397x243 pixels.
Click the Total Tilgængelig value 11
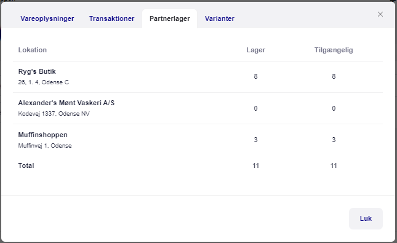334,166
